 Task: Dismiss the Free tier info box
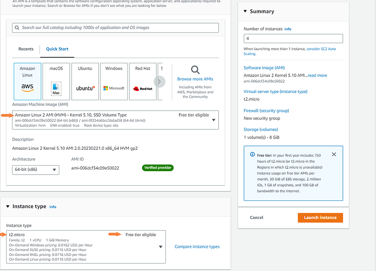click(334, 154)
